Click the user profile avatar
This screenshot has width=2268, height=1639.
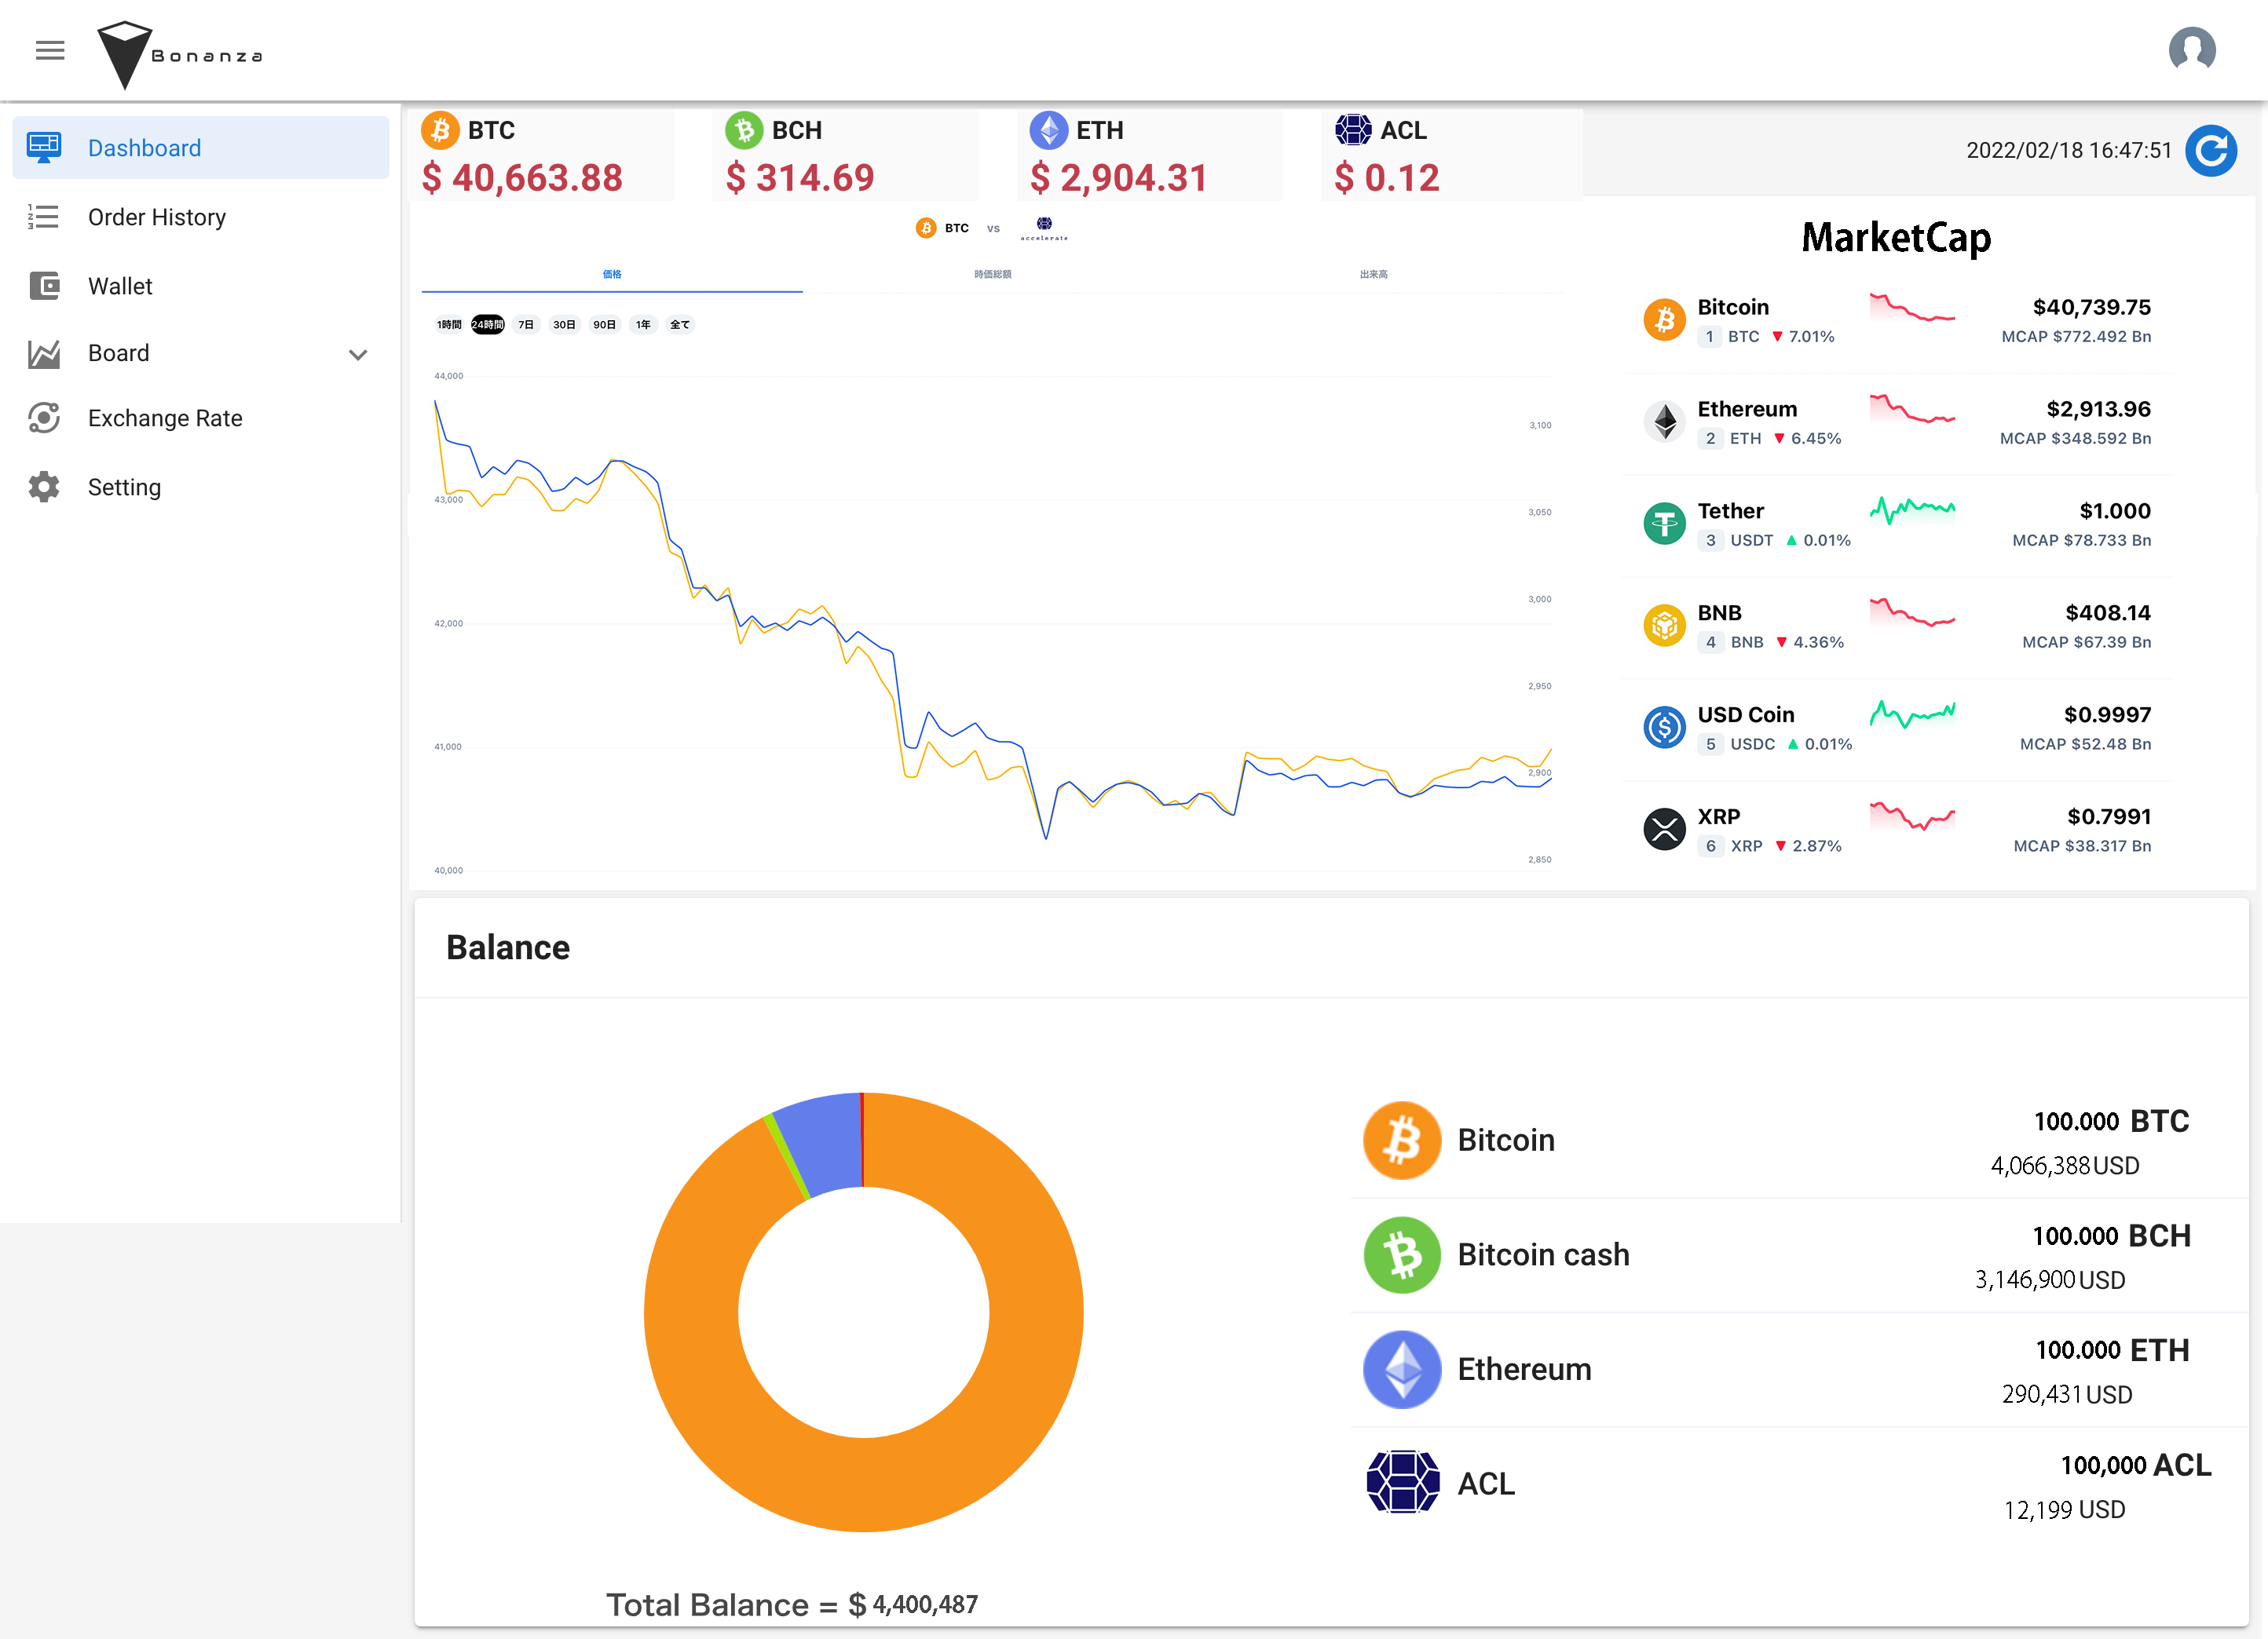tap(2191, 50)
